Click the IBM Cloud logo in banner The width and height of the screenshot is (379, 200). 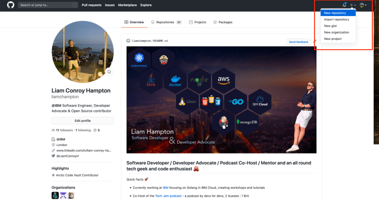[x=260, y=101]
